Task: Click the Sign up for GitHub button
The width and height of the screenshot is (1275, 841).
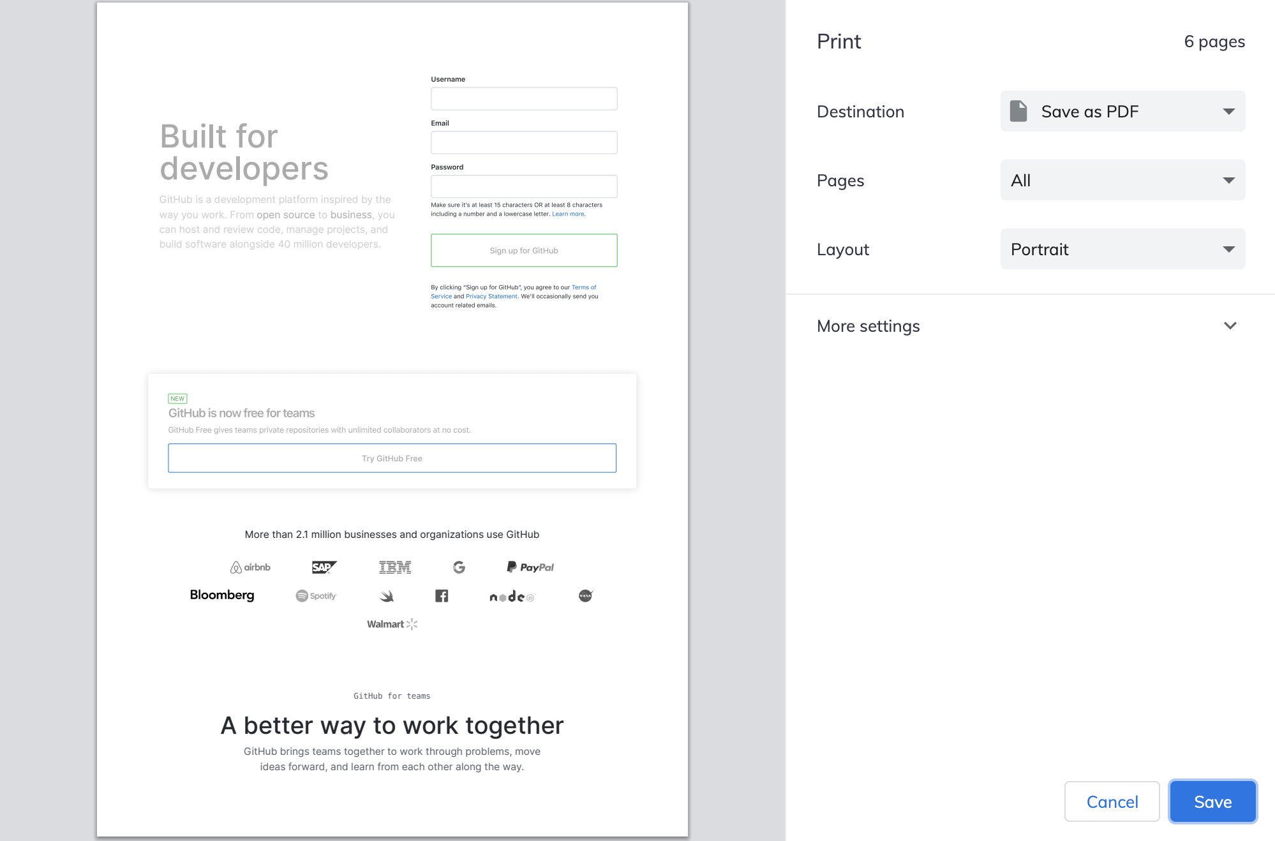Action: [x=524, y=250]
